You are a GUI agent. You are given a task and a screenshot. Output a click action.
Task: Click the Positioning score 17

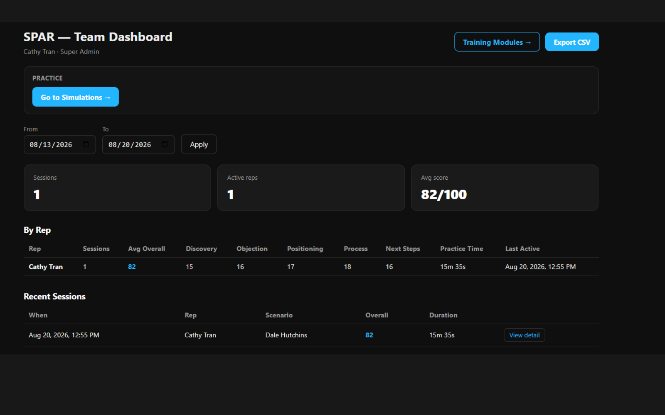pos(291,266)
